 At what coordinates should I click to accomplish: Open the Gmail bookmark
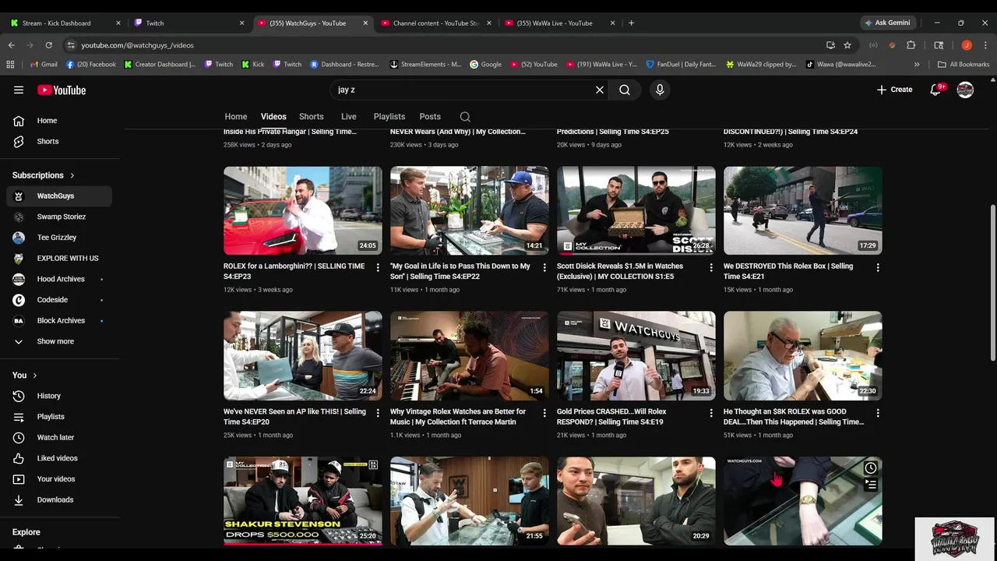click(43, 64)
